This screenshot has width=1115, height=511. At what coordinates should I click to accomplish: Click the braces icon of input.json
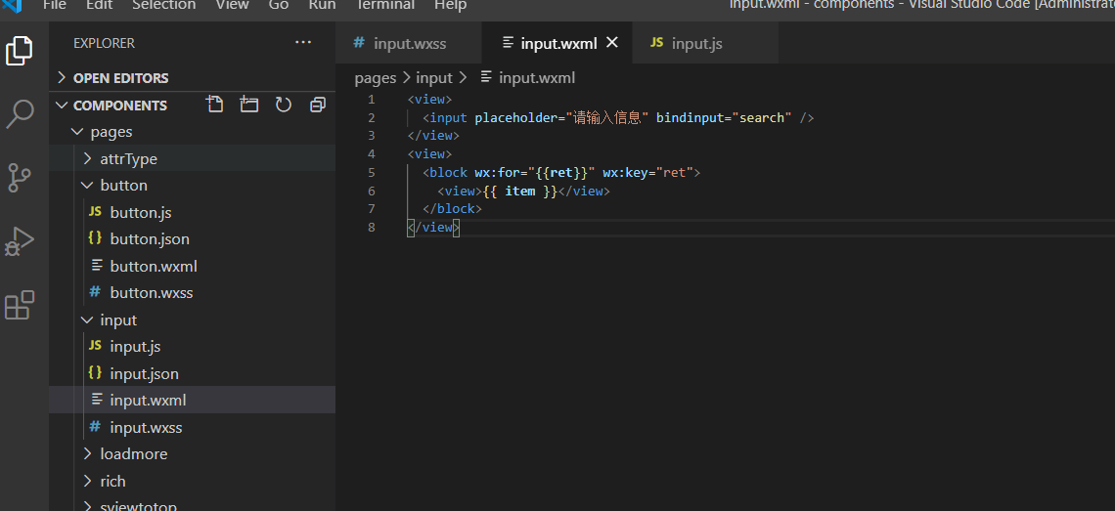[x=95, y=373]
